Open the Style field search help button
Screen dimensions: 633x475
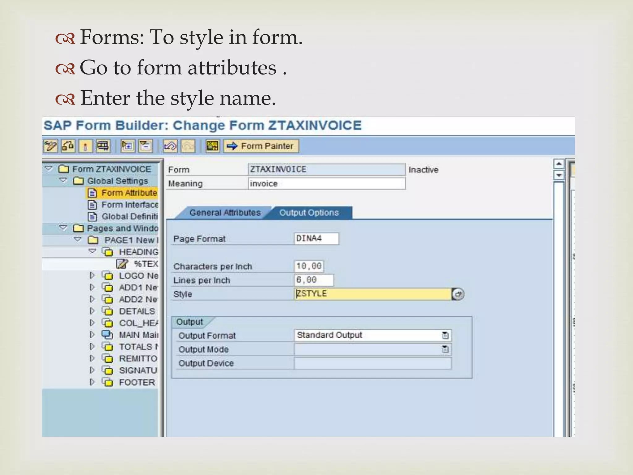point(458,294)
